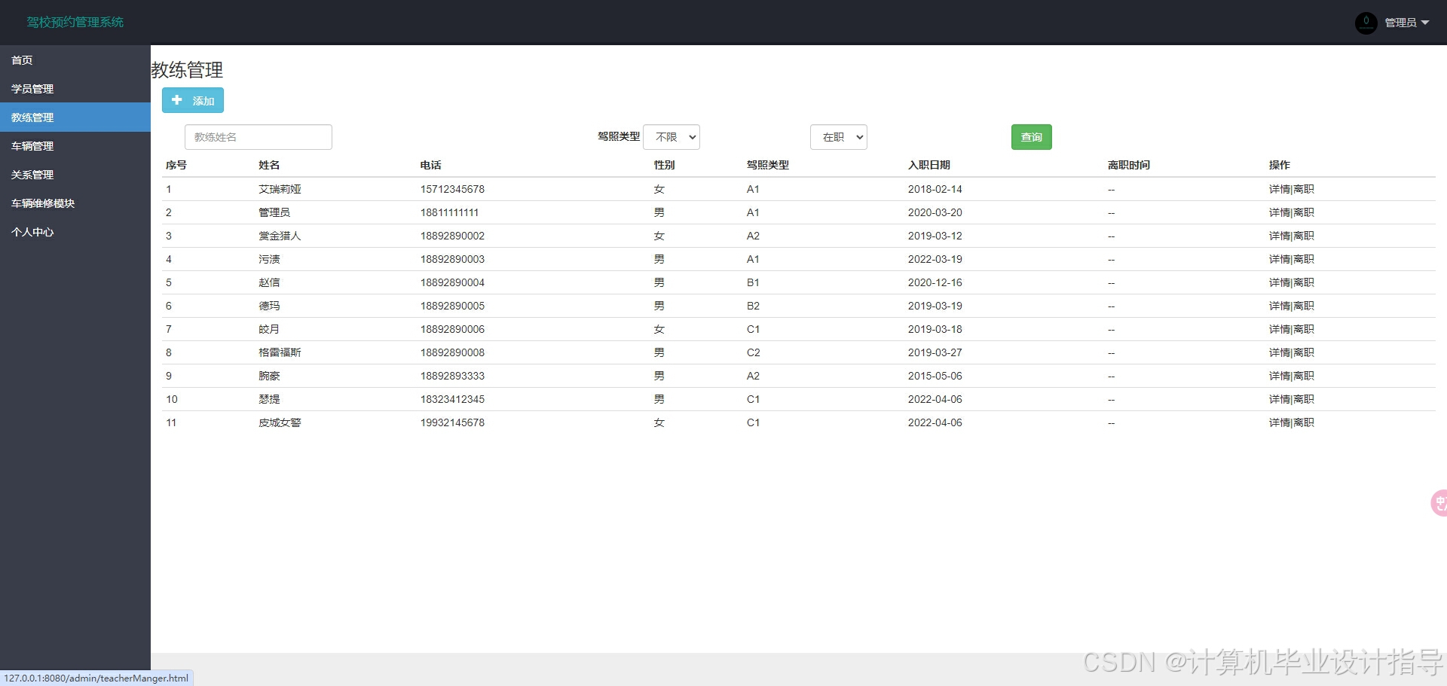Select the phone number 18892890003
This screenshot has height=686, width=1447.
pyautogui.click(x=452, y=259)
